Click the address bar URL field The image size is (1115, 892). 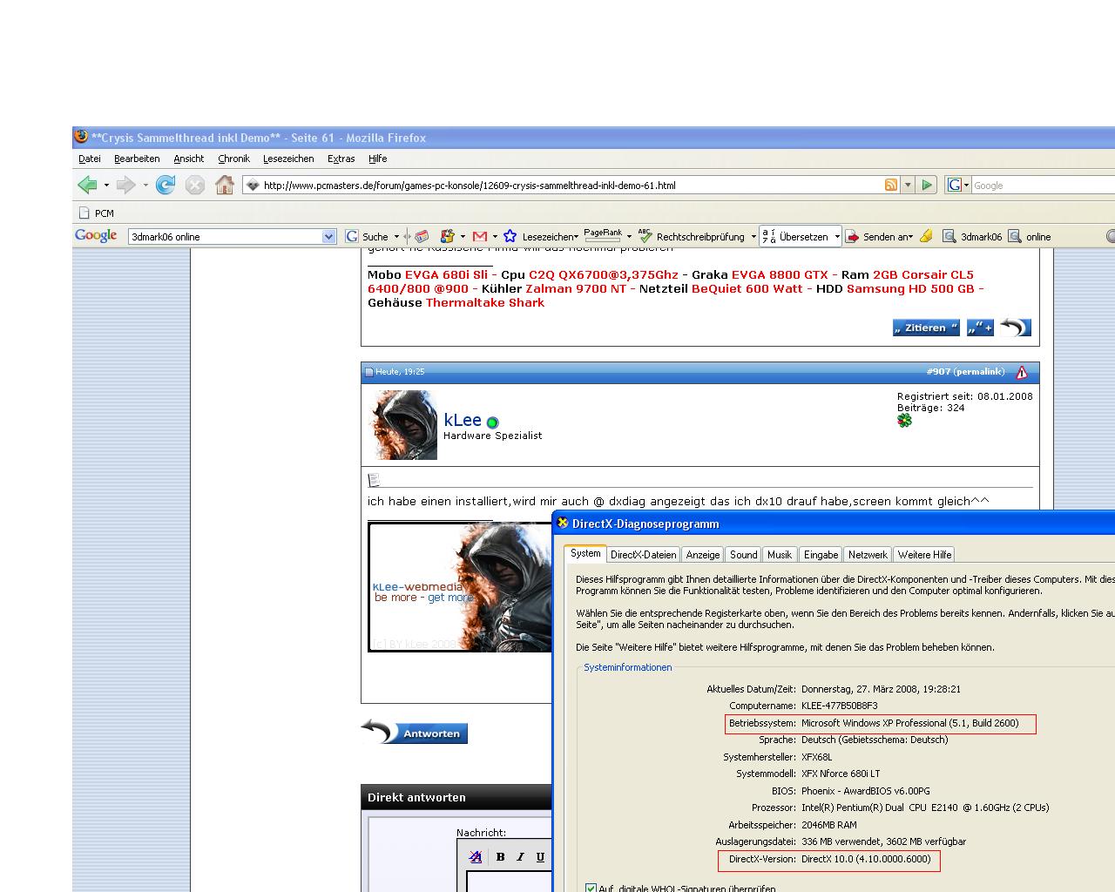click(x=571, y=185)
